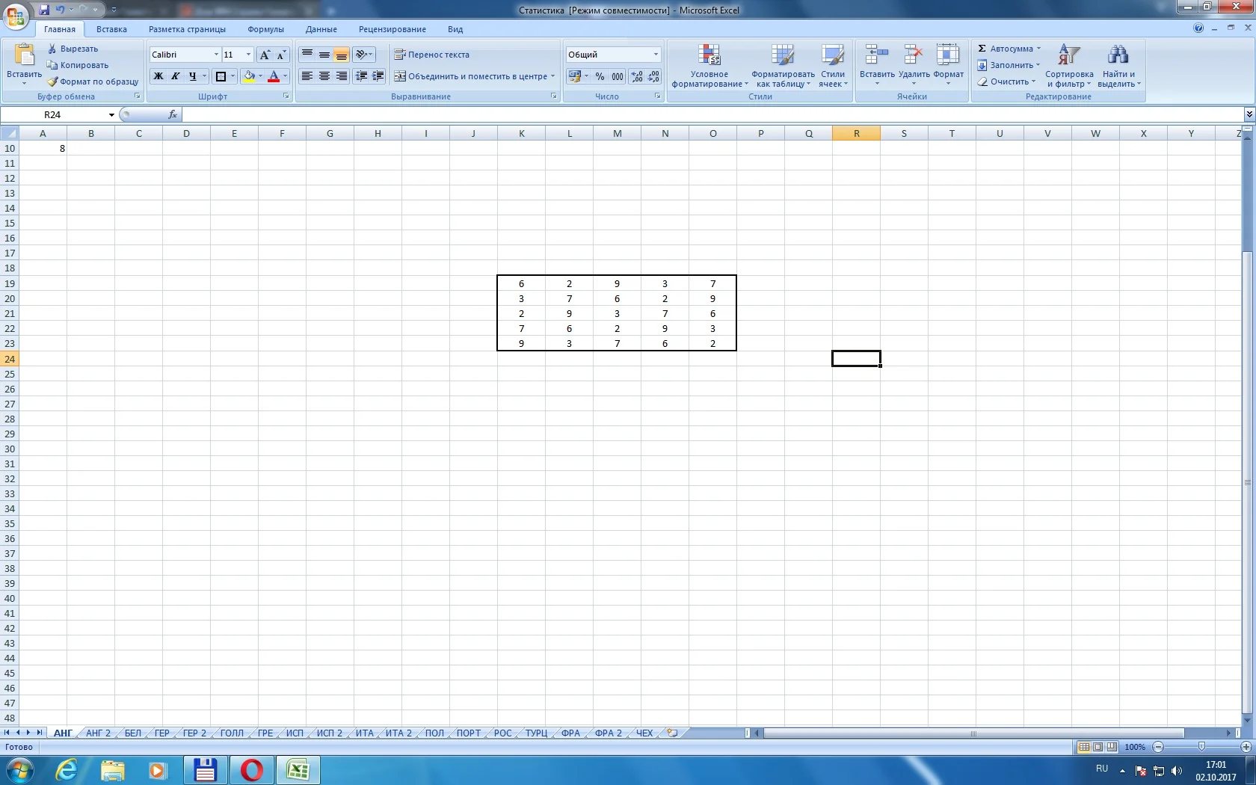The image size is (1256, 785).
Task: Click the Sort and Filter icon
Action: [1068, 56]
